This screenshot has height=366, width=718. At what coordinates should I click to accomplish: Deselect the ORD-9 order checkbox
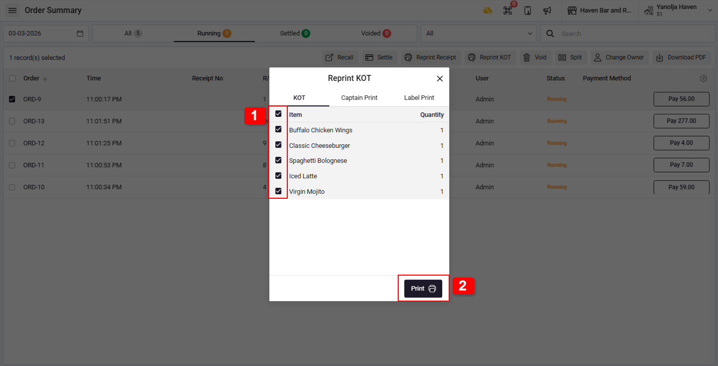12,99
